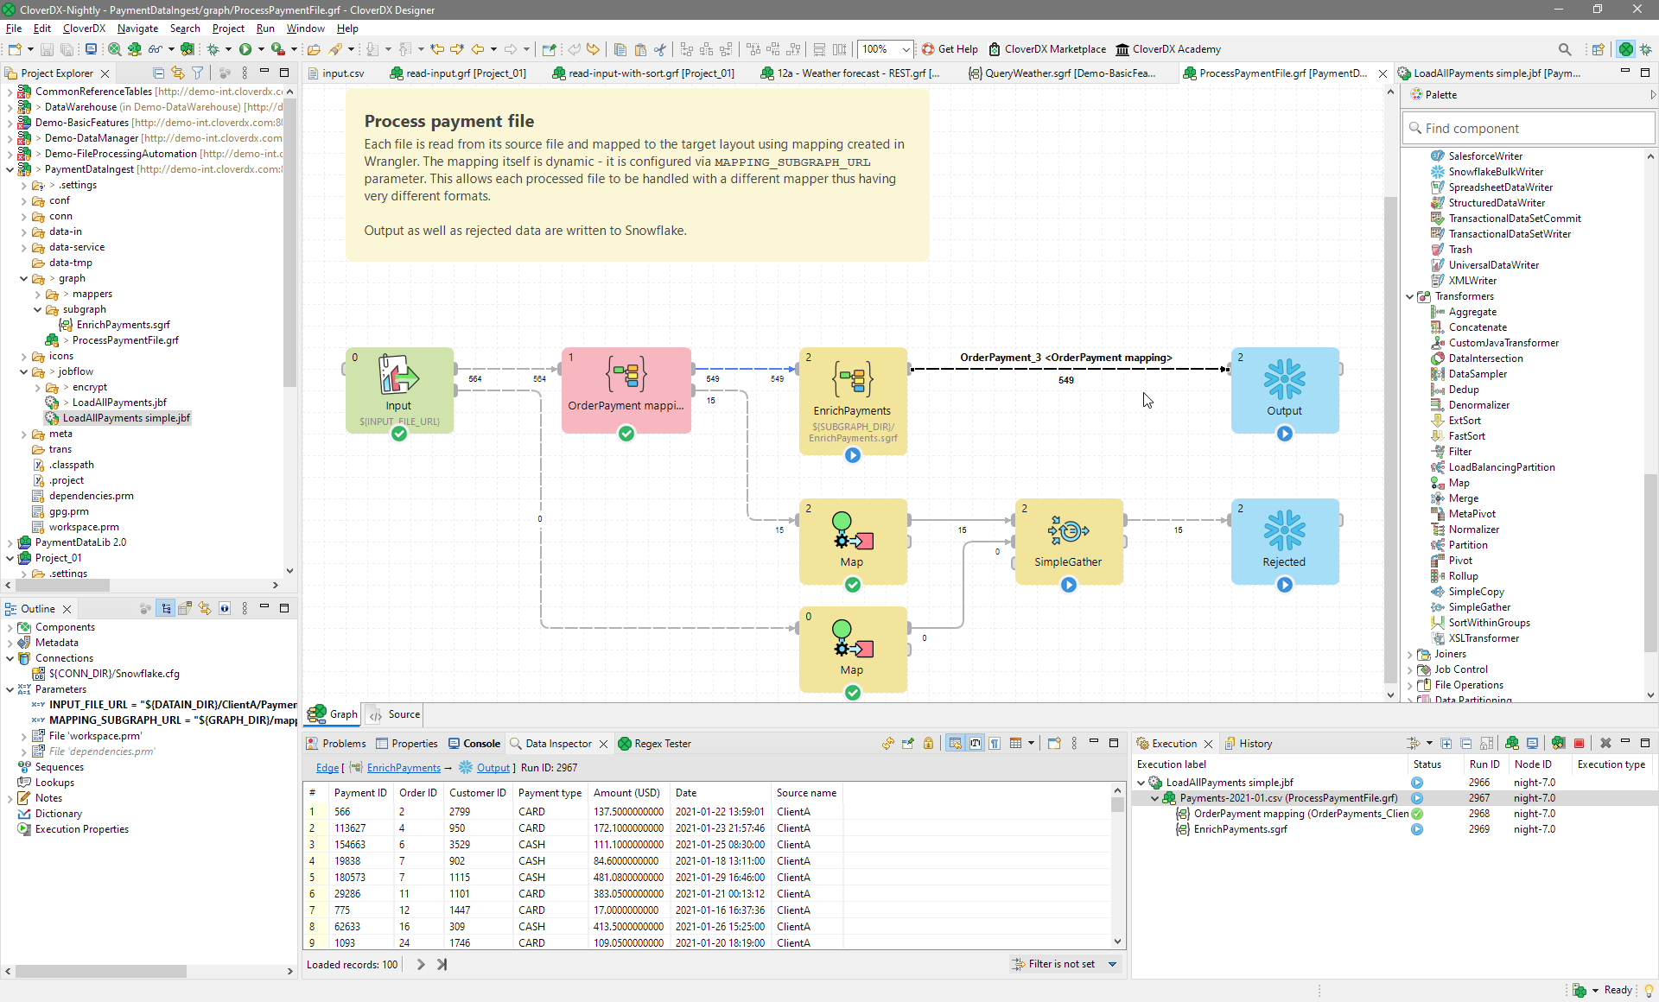Click the scroll lock padlock icon
The height and width of the screenshot is (1002, 1659).
point(928,744)
